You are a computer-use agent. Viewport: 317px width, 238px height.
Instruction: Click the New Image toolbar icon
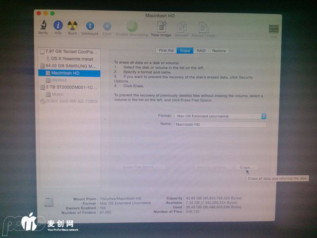point(161,27)
